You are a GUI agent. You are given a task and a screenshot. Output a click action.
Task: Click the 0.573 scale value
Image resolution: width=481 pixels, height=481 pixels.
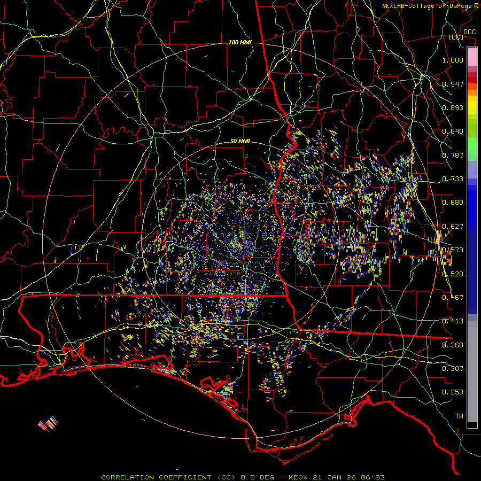[453, 250]
